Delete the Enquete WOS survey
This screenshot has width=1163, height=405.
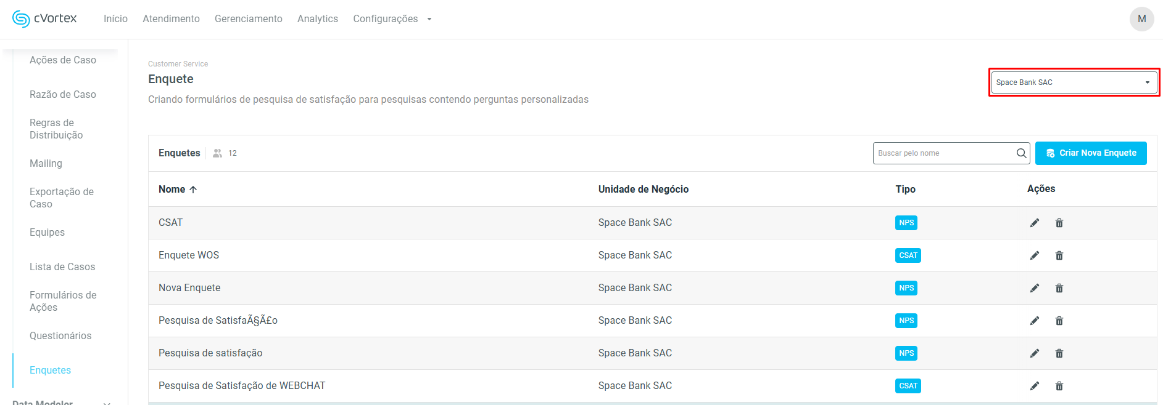tap(1059, 255)
